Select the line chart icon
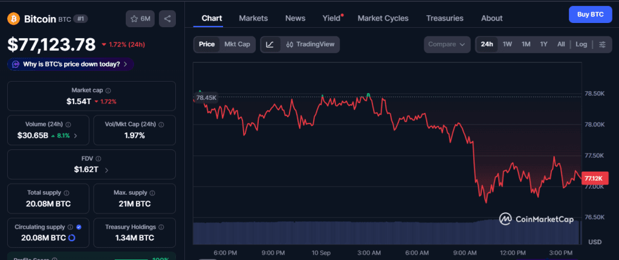The height and width of the screenshot is (260, 619). (x=270, y=44)
